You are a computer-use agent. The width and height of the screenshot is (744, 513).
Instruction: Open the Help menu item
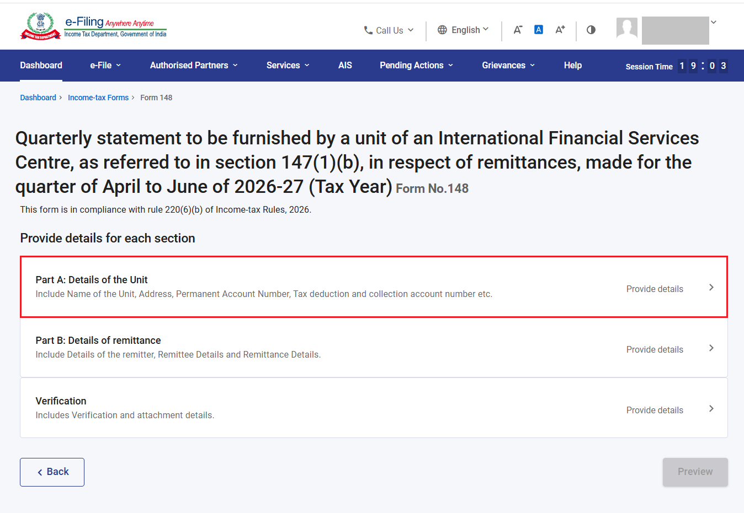pyautogui.click(x=573, y=65)
